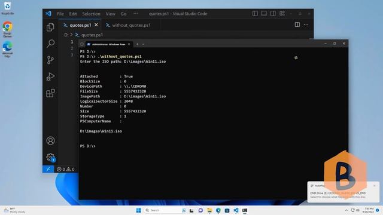Screen dimensions: 383x215
Task: Open the Recycle Bin desktop icon
Action: pos(8,8)
